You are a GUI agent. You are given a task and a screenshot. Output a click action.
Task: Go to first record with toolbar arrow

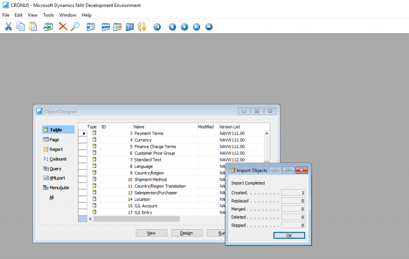[157, 27]
